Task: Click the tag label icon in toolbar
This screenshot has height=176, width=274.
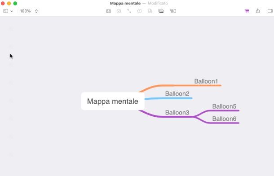Action: [x=139, y=11]
